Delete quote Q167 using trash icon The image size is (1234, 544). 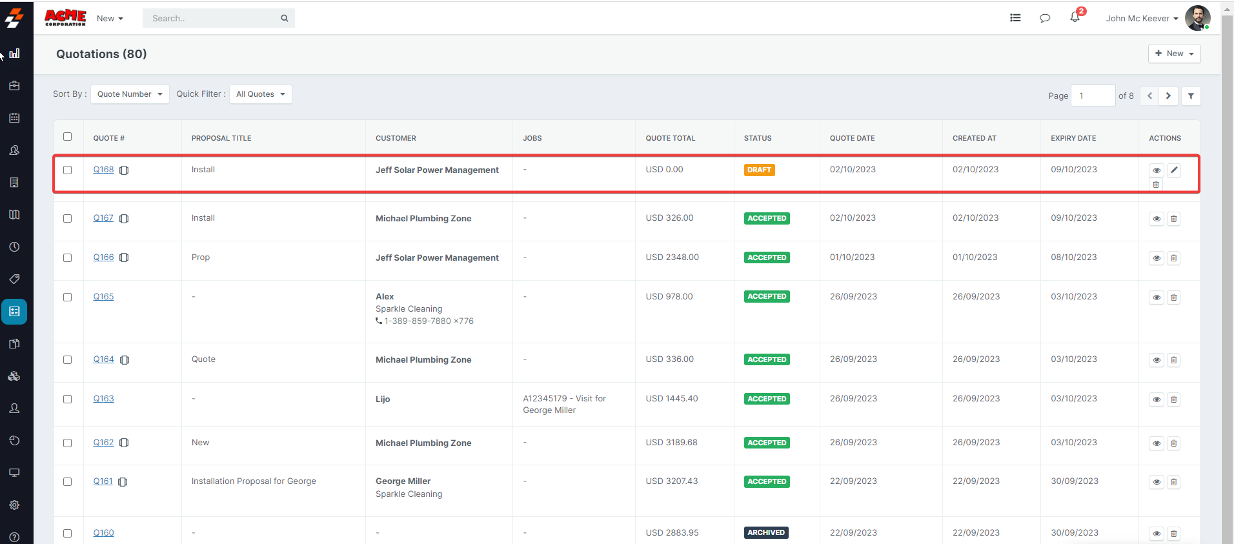pyautogui.click(x=1173, y=219)
